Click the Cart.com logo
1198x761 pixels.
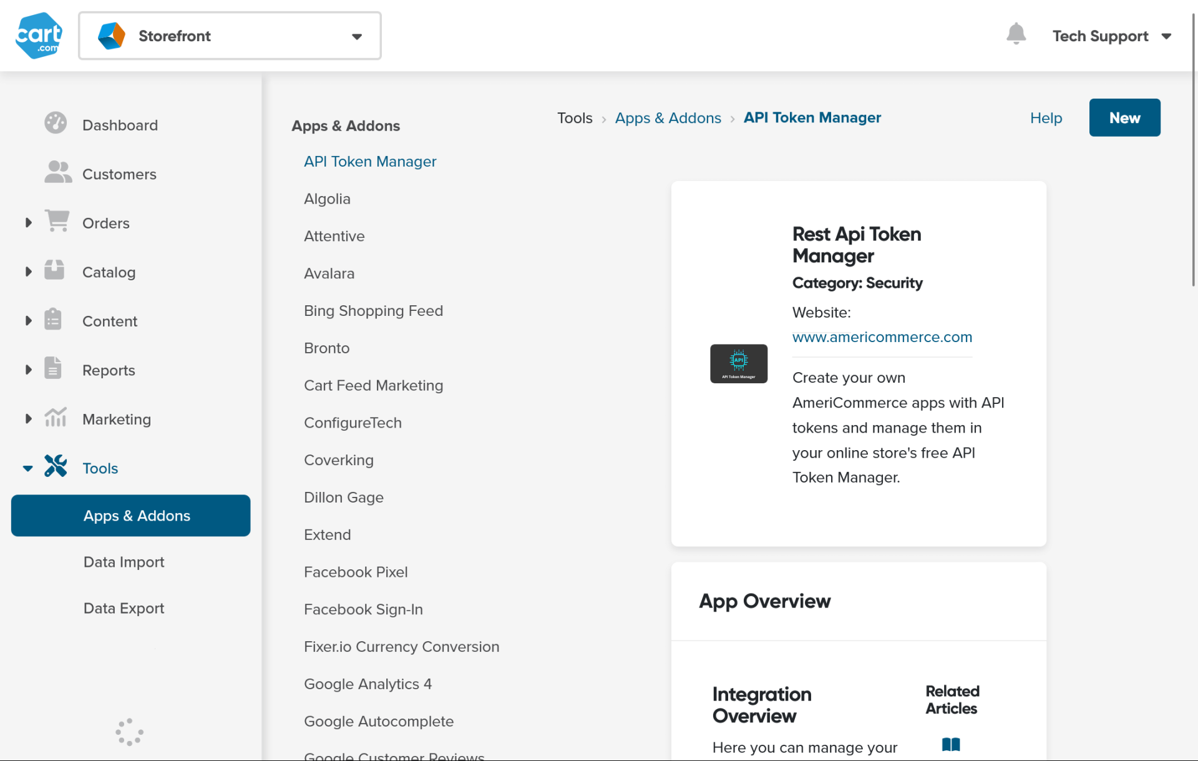click(39, 36)
